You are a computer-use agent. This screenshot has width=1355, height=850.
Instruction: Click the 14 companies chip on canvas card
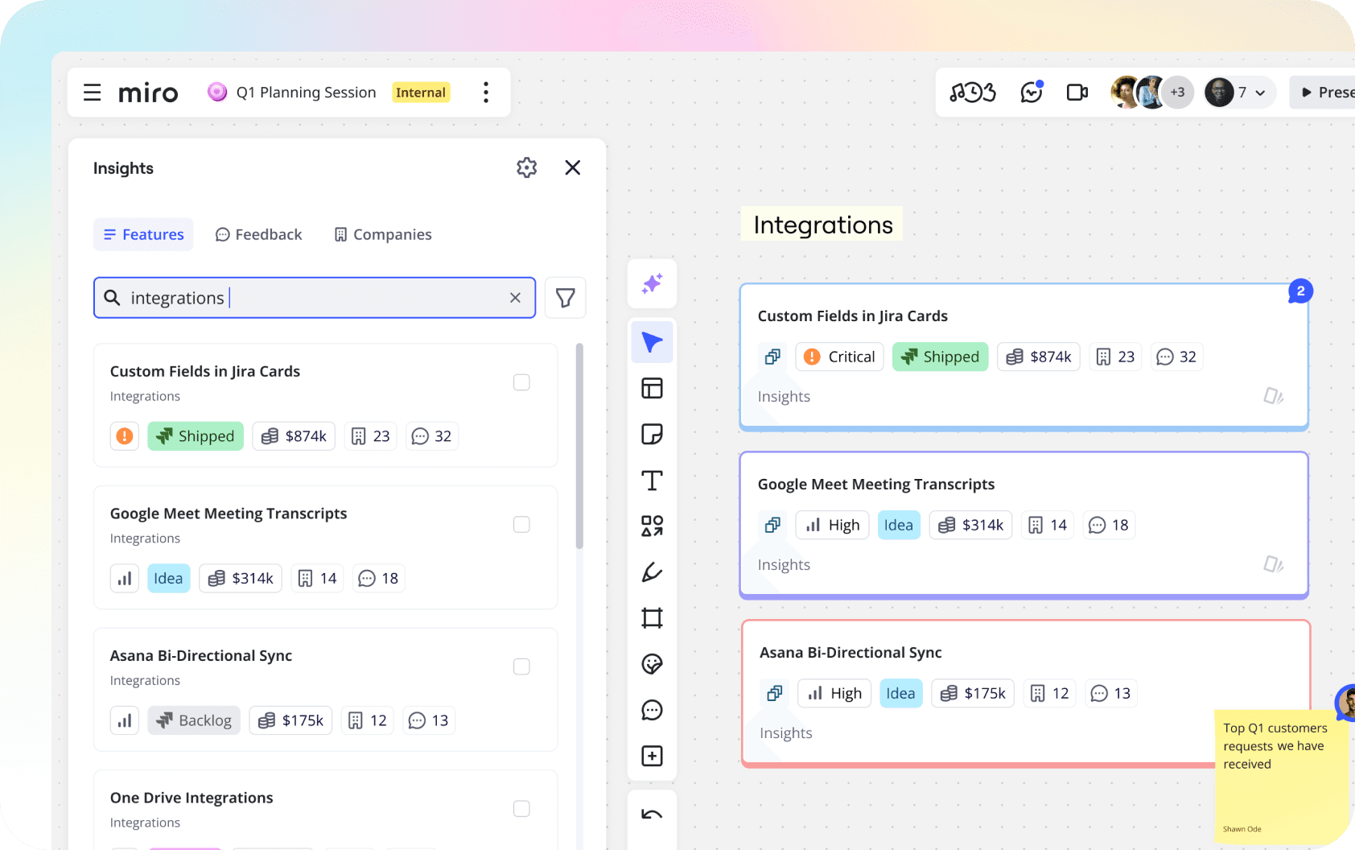1048,525
